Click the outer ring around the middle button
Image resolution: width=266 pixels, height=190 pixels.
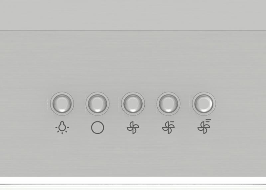[133, 93]
